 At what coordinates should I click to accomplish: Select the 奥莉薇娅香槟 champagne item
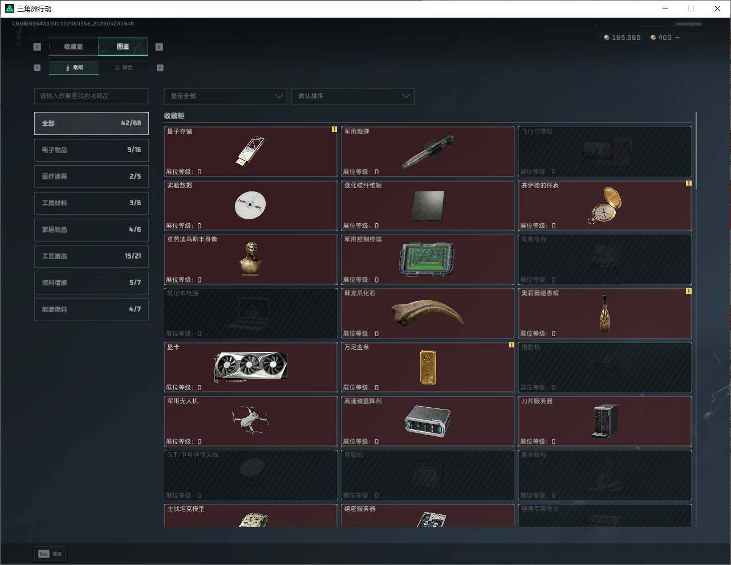[605, 313]
